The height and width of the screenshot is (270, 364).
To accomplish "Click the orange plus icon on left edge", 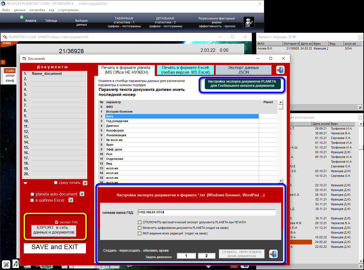I will 3,62.
